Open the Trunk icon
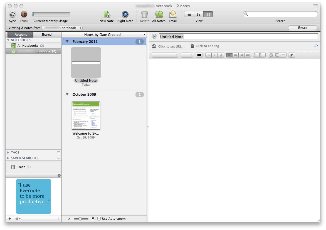The image size is (326, 230). tap(24, 14)
